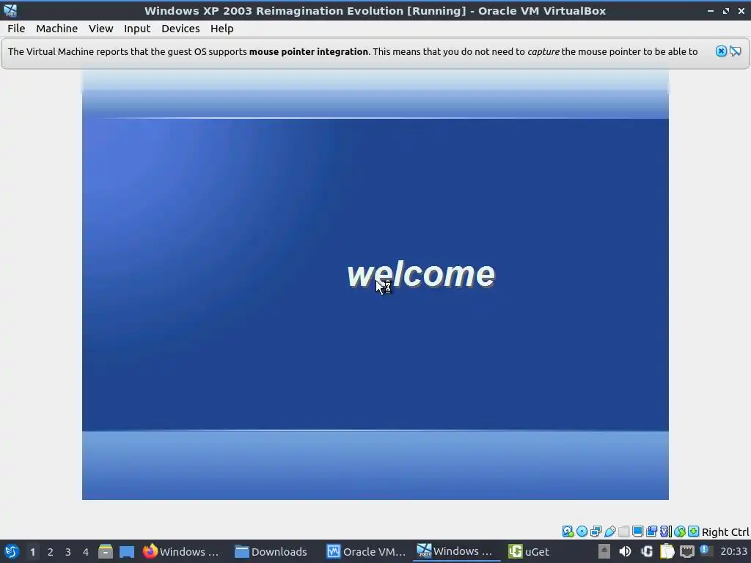751x563 pixels.
Task: Click the shared folders indicator icon
Action: 623,531
